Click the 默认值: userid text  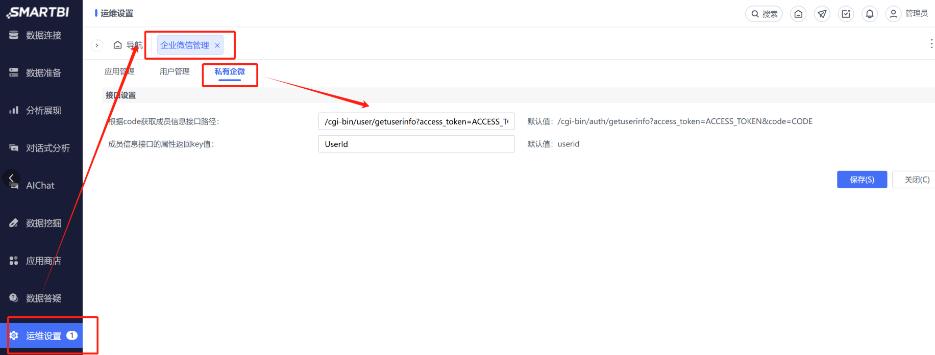[x=553, y=144]
